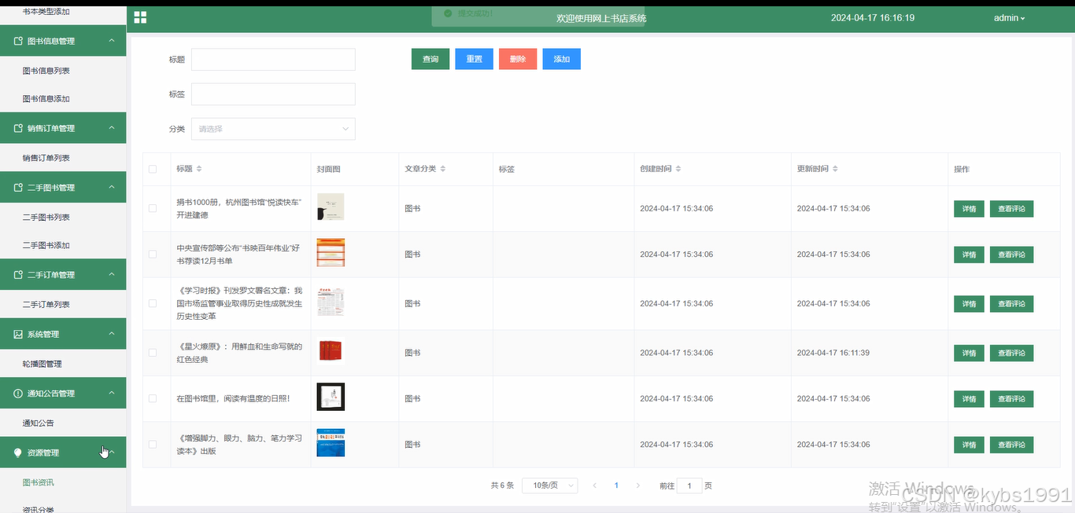Image resolution: width=1075 pixels, height=513 pixels.
Task: Open 详情 for 《星火燎原》 row
Action: 969,353
